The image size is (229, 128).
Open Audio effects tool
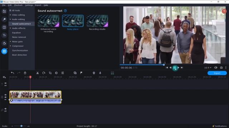[x=19, y=28]
